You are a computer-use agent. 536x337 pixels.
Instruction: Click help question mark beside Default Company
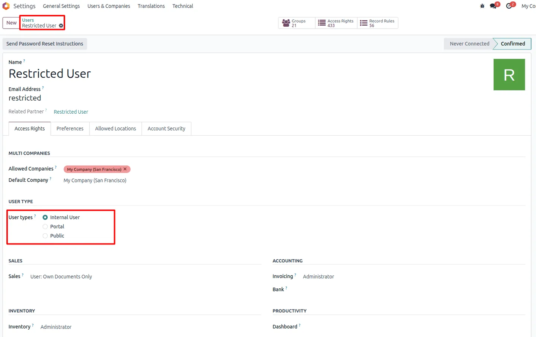51,178
